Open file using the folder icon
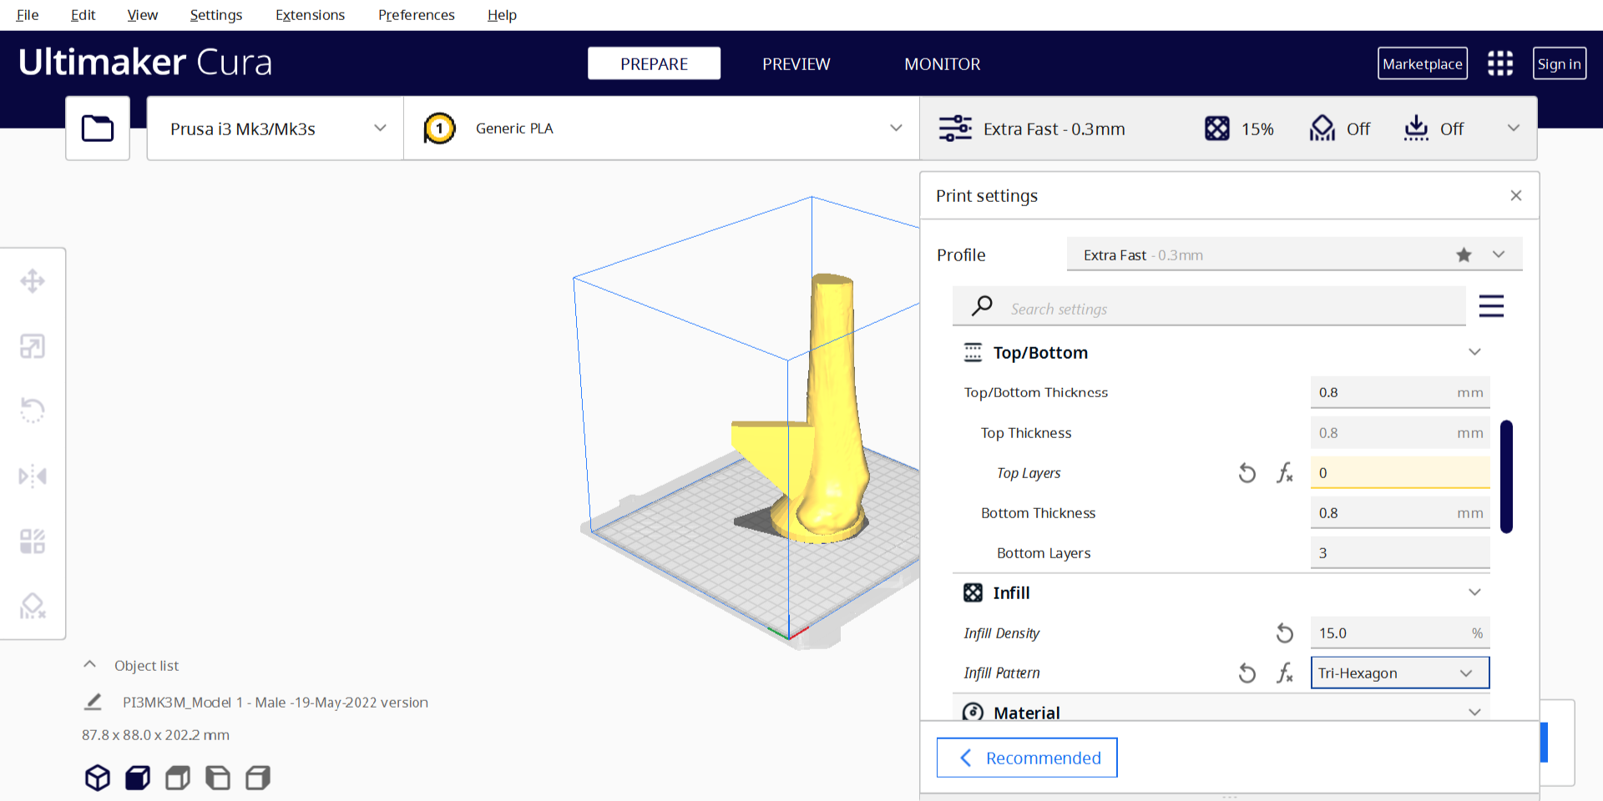The image size is (1603, 801). [98, 128]
